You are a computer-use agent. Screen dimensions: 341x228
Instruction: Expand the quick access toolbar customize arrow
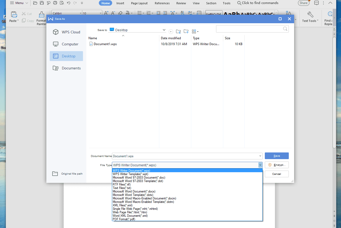click(82, 3)
